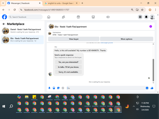Viewport: 159px width, 119px height.
Task: Click the facebook.com address bar URL
Action: (x=47, y=10)
